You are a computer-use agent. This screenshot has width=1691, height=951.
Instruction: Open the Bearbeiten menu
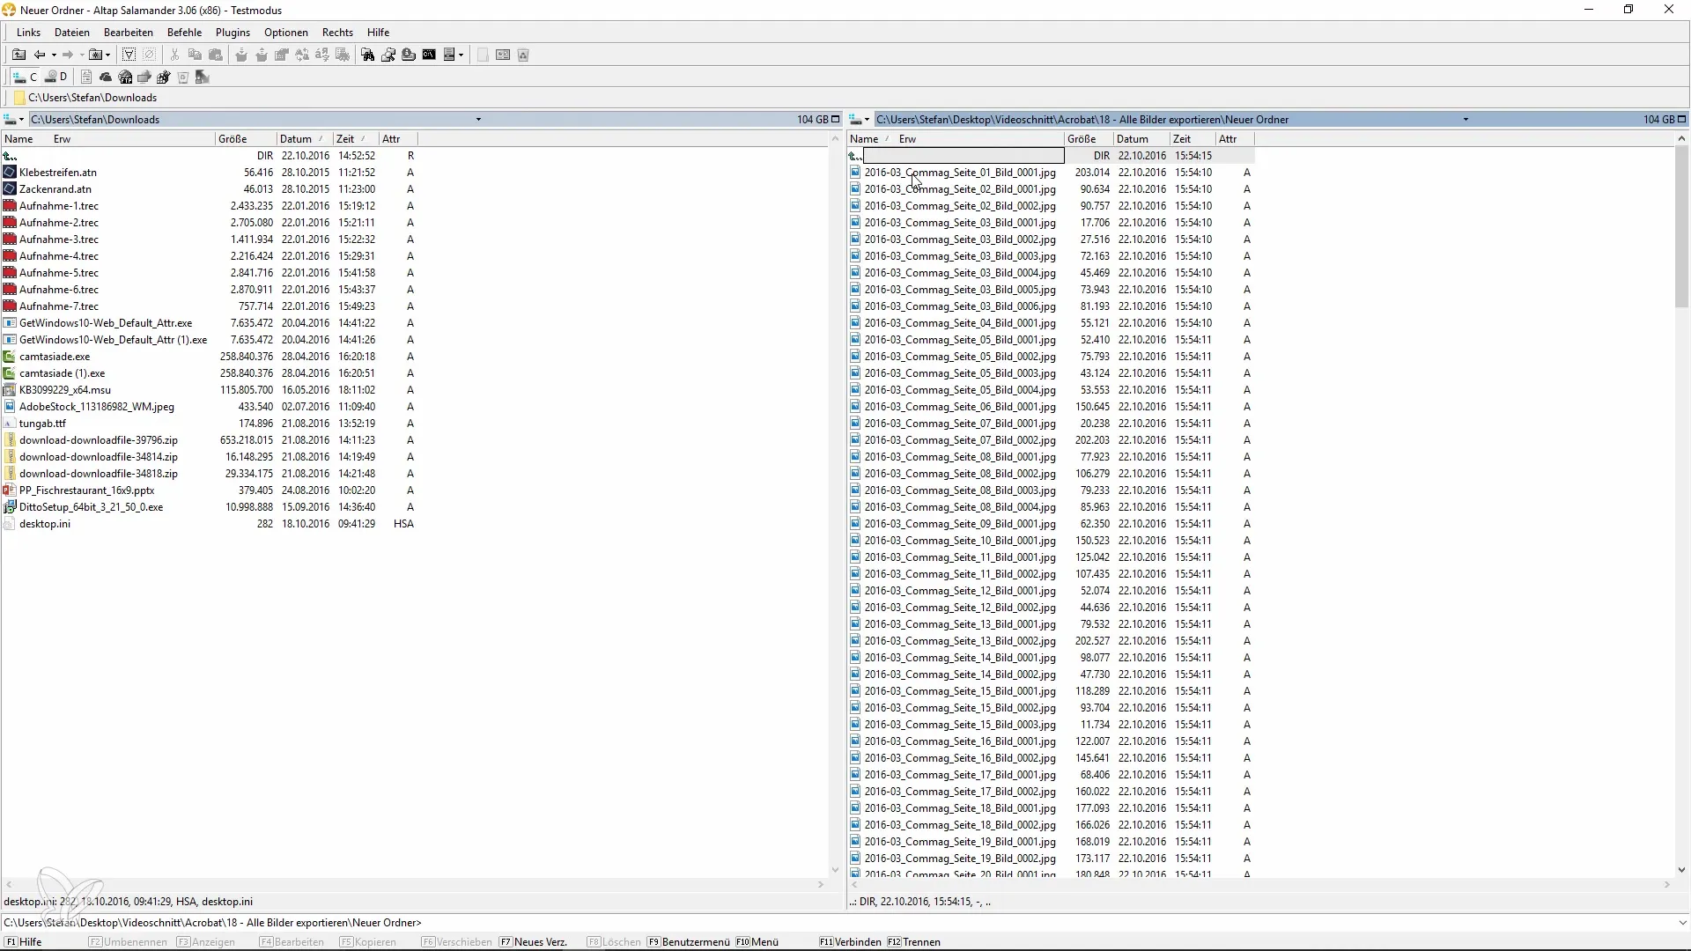pos(129,33)
